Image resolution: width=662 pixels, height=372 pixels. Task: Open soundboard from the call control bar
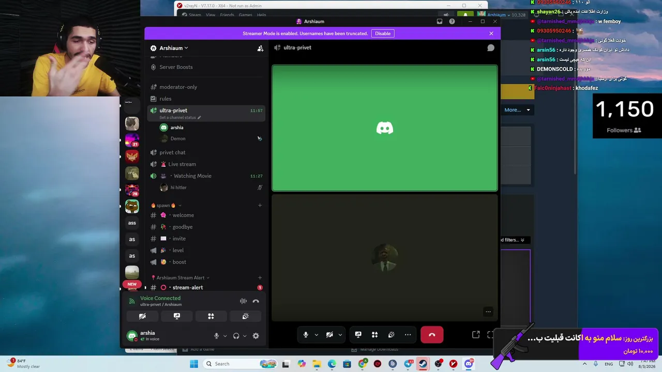click(392, 335)
